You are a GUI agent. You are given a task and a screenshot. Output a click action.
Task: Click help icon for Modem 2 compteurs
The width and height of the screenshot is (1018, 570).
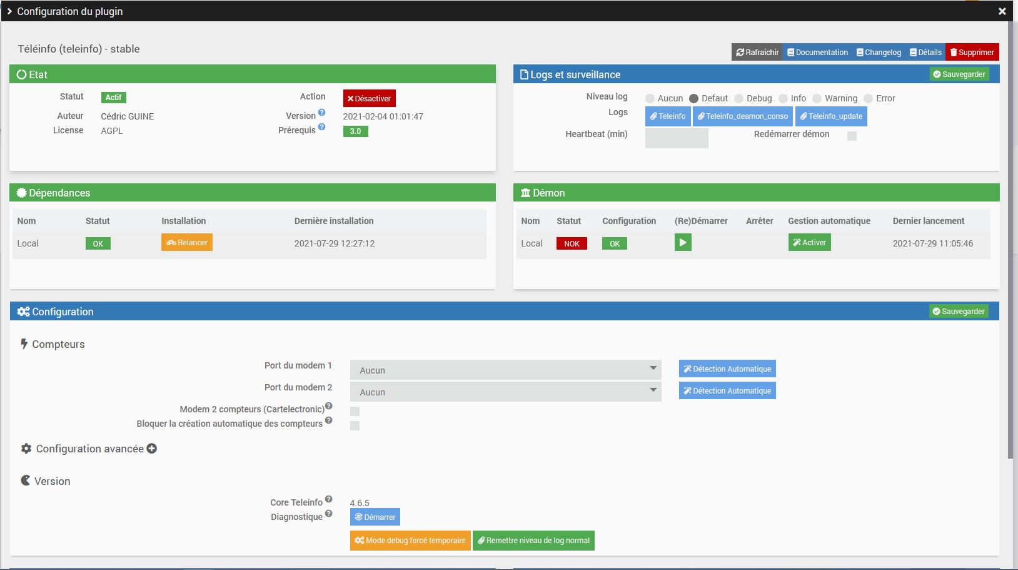coord(328,405)
